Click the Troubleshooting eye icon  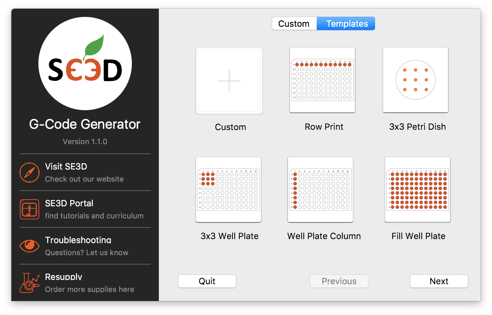coord(29,246)
